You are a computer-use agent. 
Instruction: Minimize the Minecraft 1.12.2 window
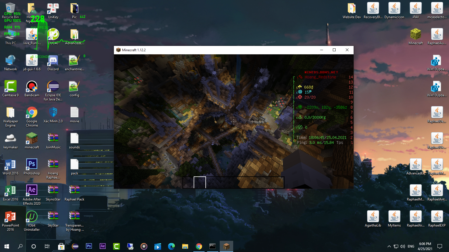pyautogui.click(x=322, y=50)
